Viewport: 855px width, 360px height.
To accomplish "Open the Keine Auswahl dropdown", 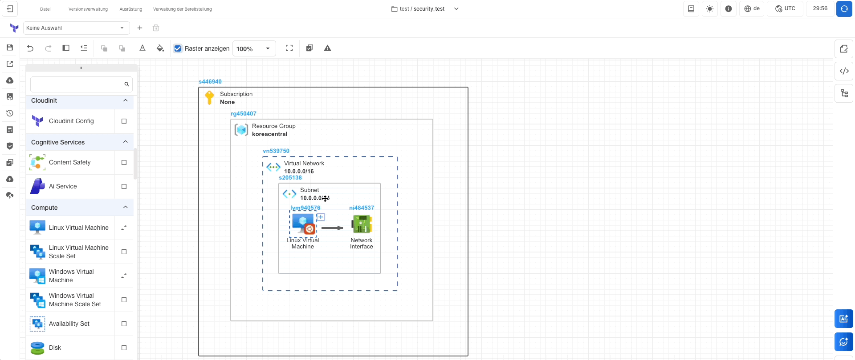I will [x=76, y=28].
